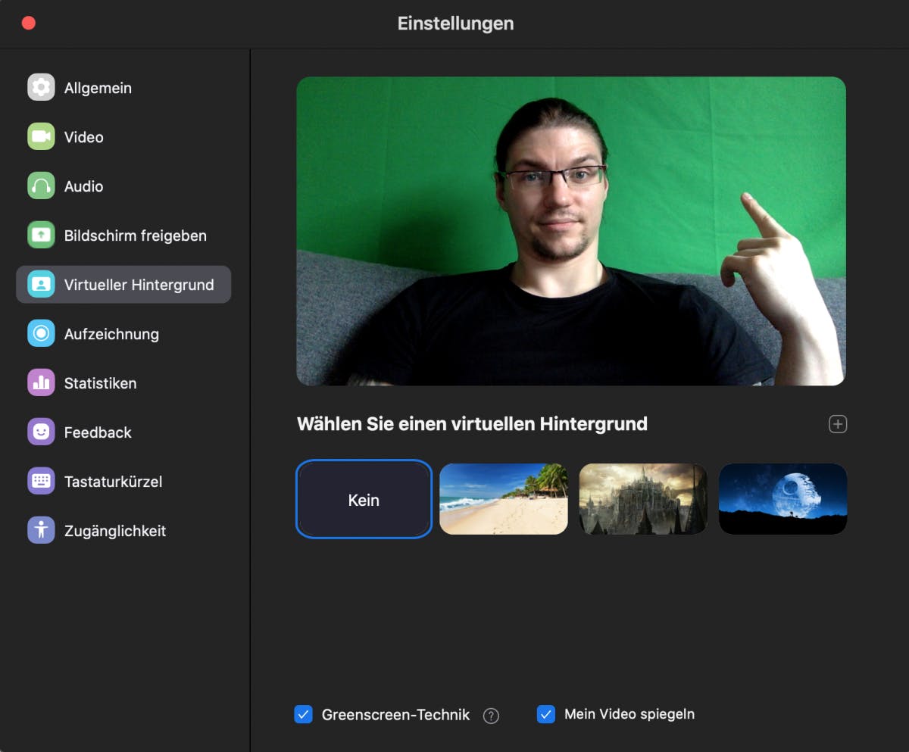
Task: Select the Death Star space background
Action: tap(782, 499)
